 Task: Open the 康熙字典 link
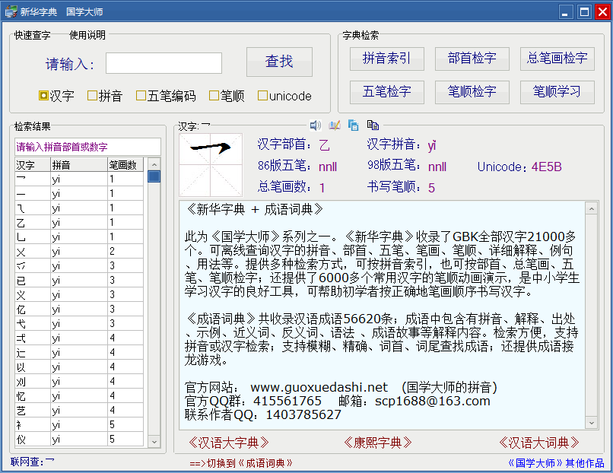(x=378, y=443)
